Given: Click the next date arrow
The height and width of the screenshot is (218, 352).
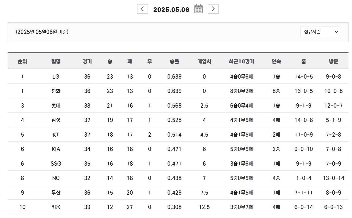Looking at the screenshot, I should 213,9.
